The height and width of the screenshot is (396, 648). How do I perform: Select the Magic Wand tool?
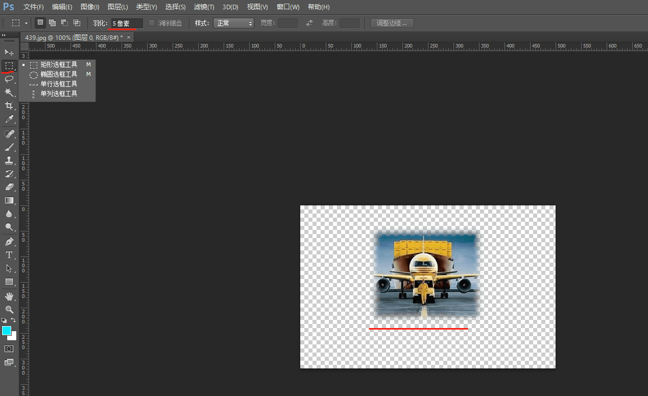click(x=9, y=92)
